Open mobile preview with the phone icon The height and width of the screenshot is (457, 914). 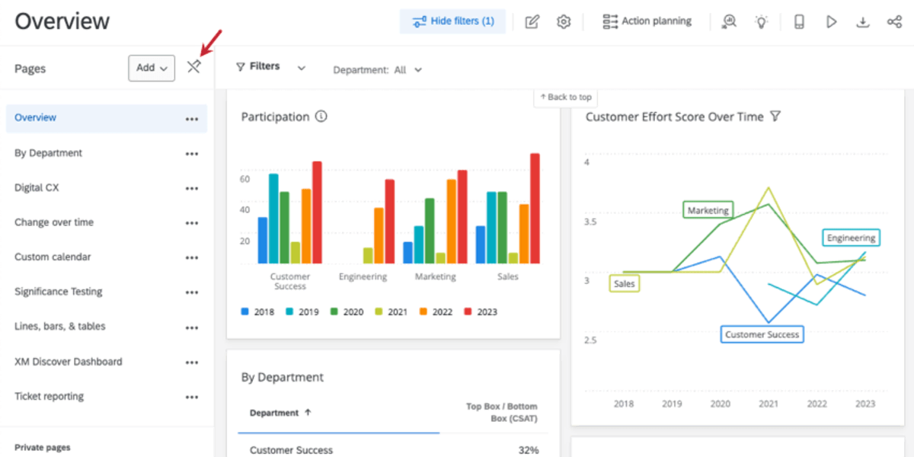point(798,21)
